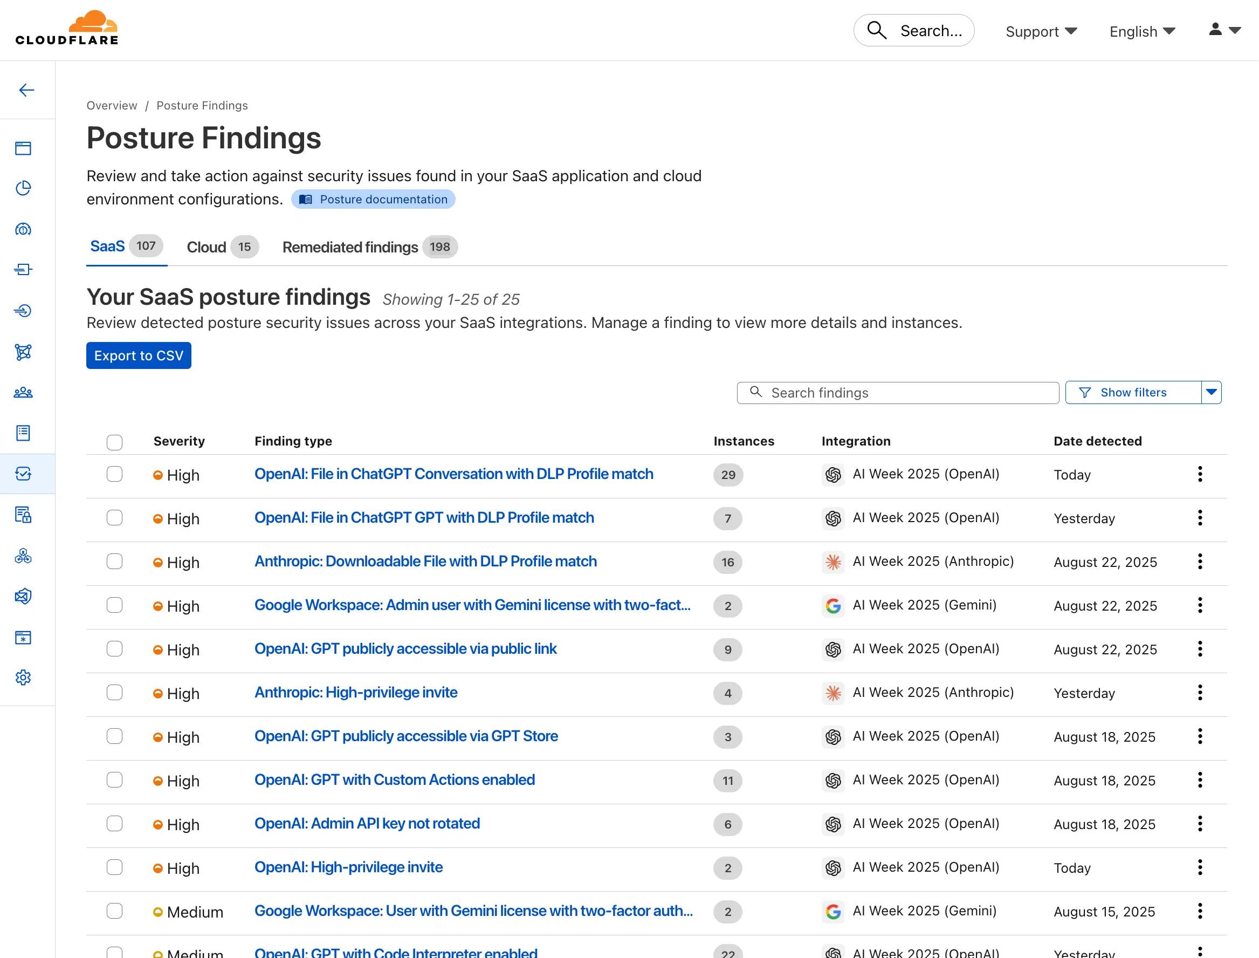This screenshot has width=1259, height=958.
Task: Open the Analytics pie chart sidebar icon
Action: pos(23,188)
